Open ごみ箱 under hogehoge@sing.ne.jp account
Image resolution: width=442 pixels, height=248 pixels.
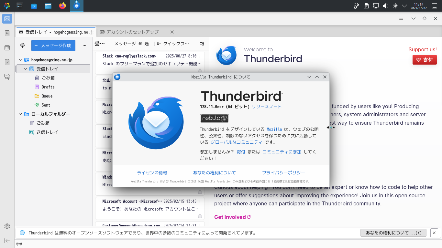(48, 78)
